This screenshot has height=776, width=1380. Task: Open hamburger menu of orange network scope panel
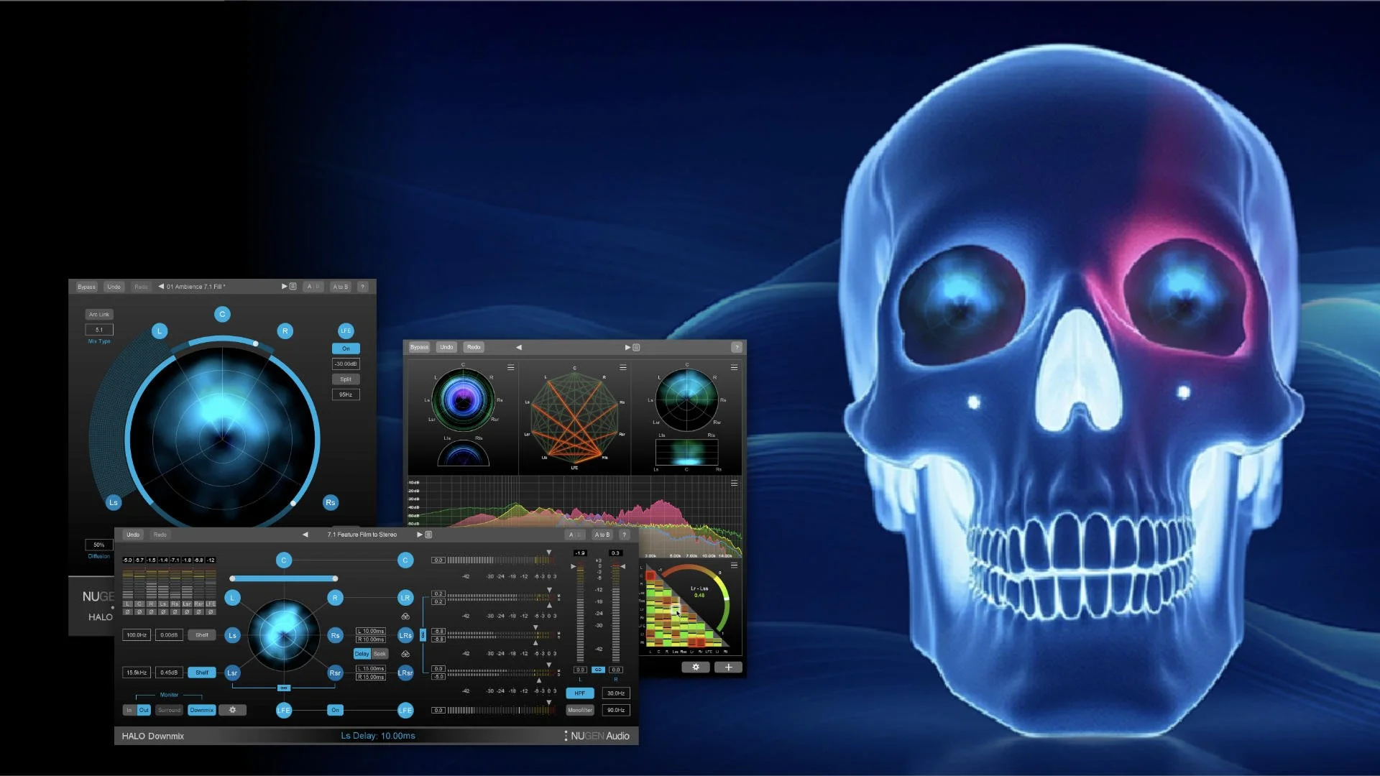click(x=623, y=367)
